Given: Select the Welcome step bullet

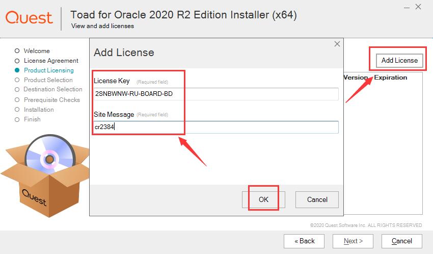Looking at the screenshot, I should point(17,51).
